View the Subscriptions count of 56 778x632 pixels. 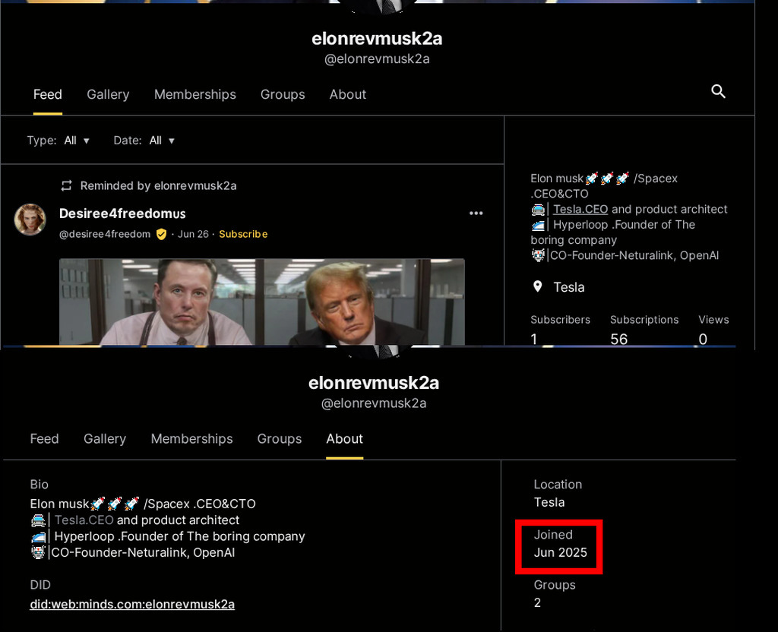point(619,338)
